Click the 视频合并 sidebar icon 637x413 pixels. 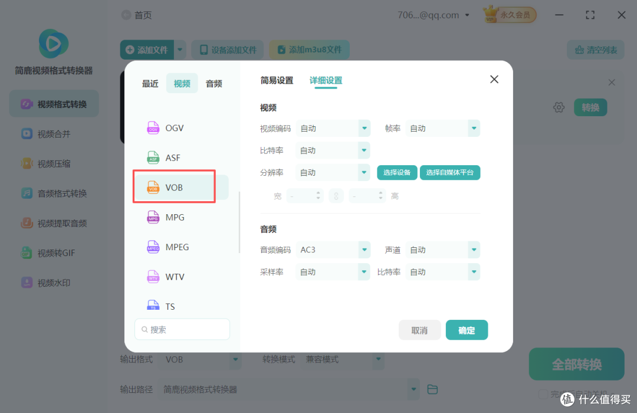pos(27,134)
